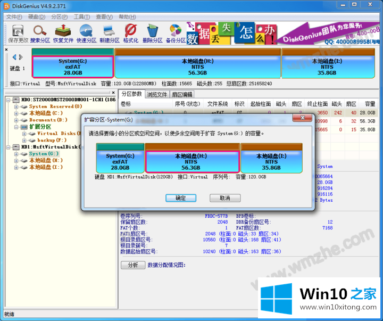Select System(G:) partition in dialog
Viewport: 383px width, 321px height.
coord(120,158)
